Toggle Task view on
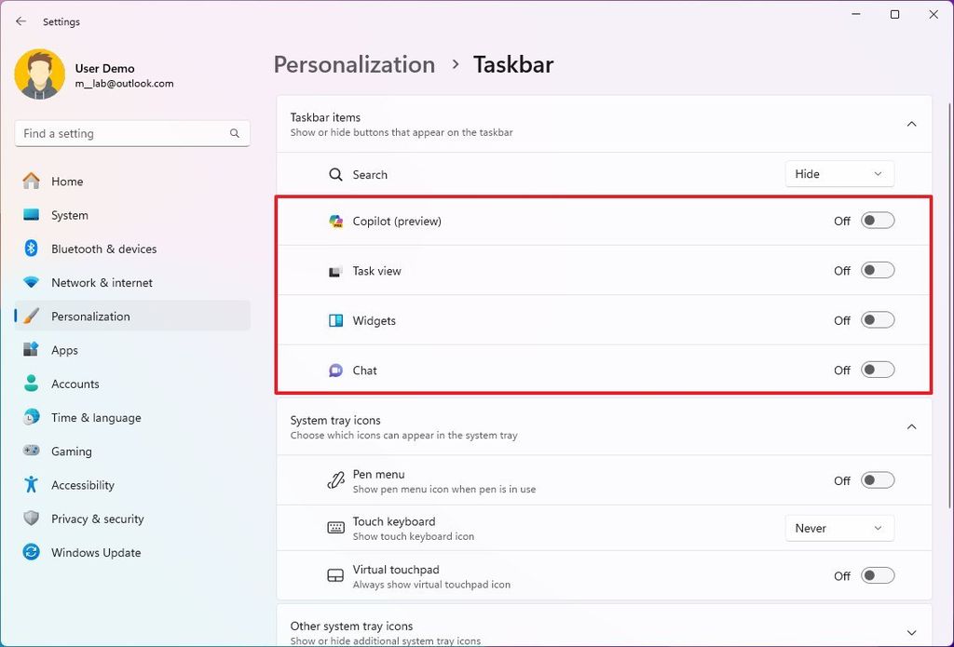The height and width of the screenshot is (647, 954). [876, 270]
